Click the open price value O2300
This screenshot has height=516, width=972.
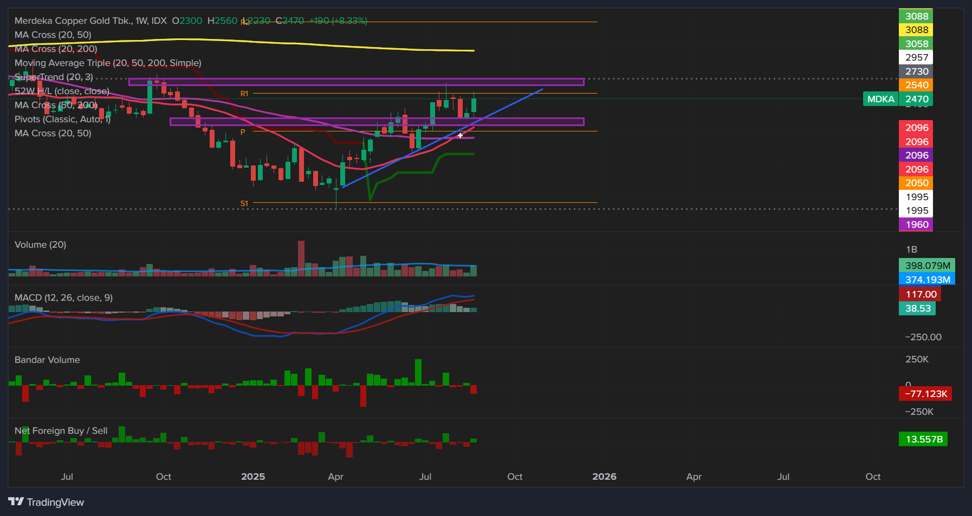(187, 21)
